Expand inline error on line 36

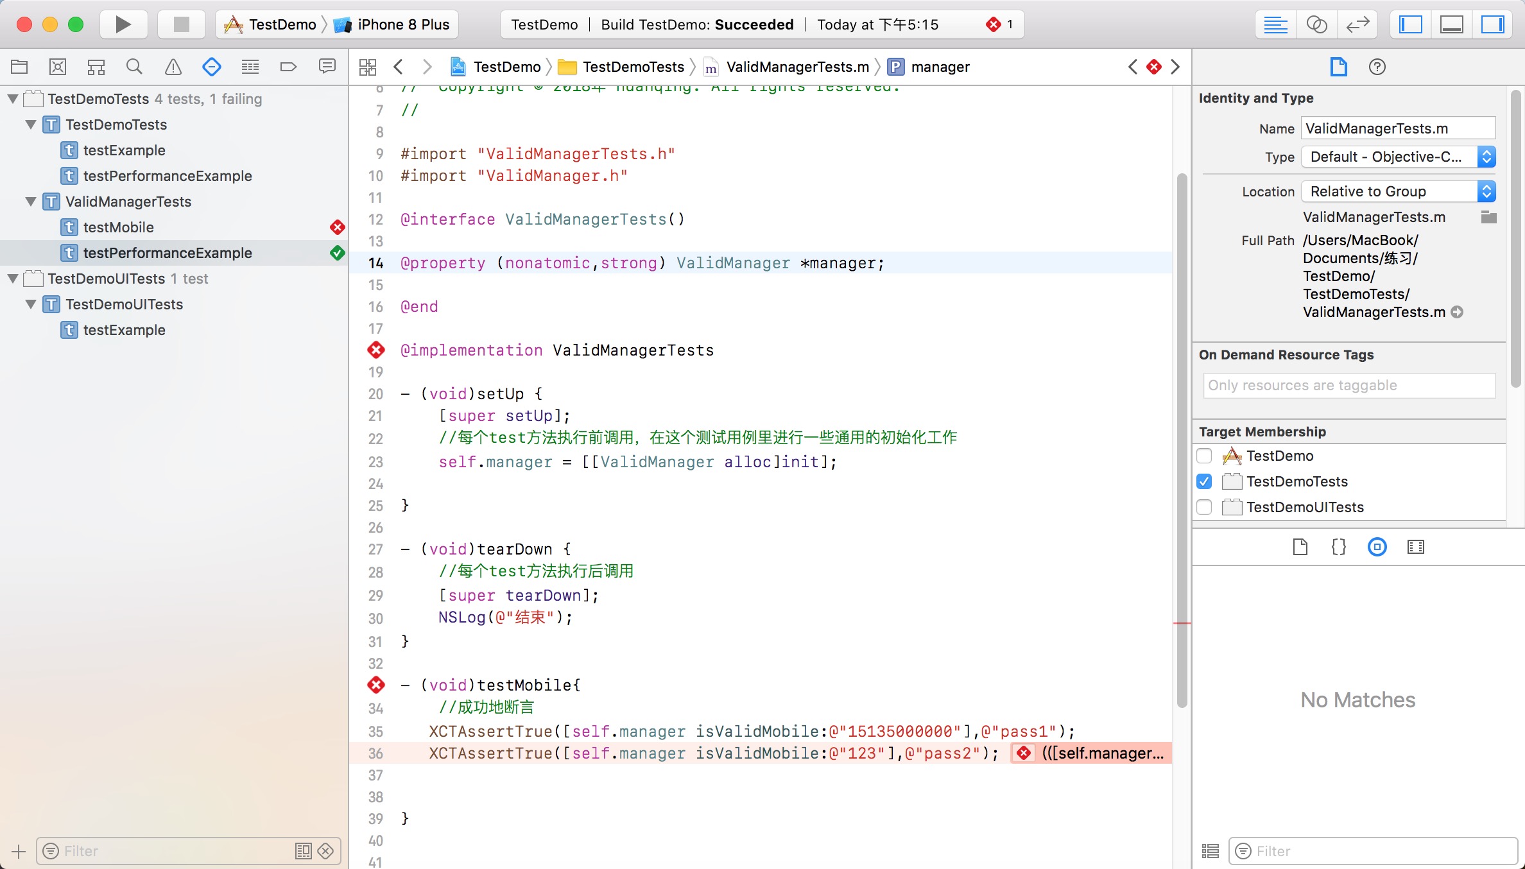(x=1091, y=753)
